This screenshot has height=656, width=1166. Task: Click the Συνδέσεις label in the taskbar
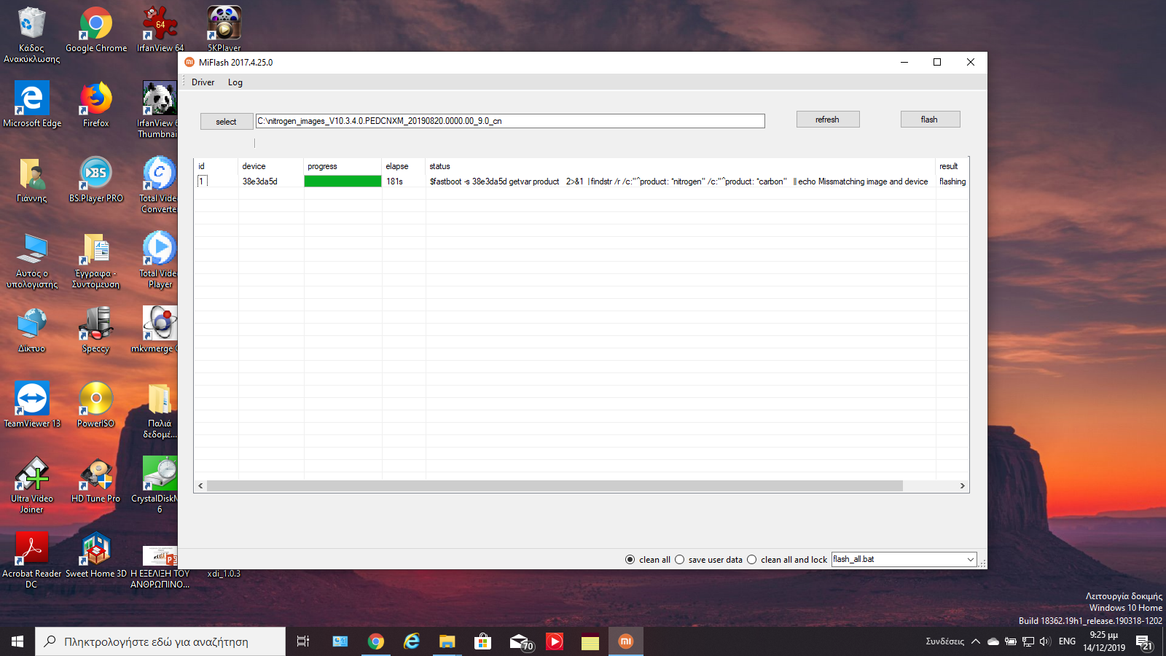click(x=944, y=641)
